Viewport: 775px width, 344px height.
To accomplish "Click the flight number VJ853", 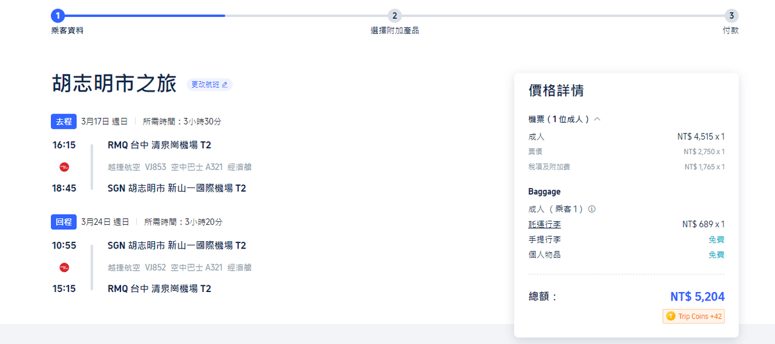I will point(156,167).
